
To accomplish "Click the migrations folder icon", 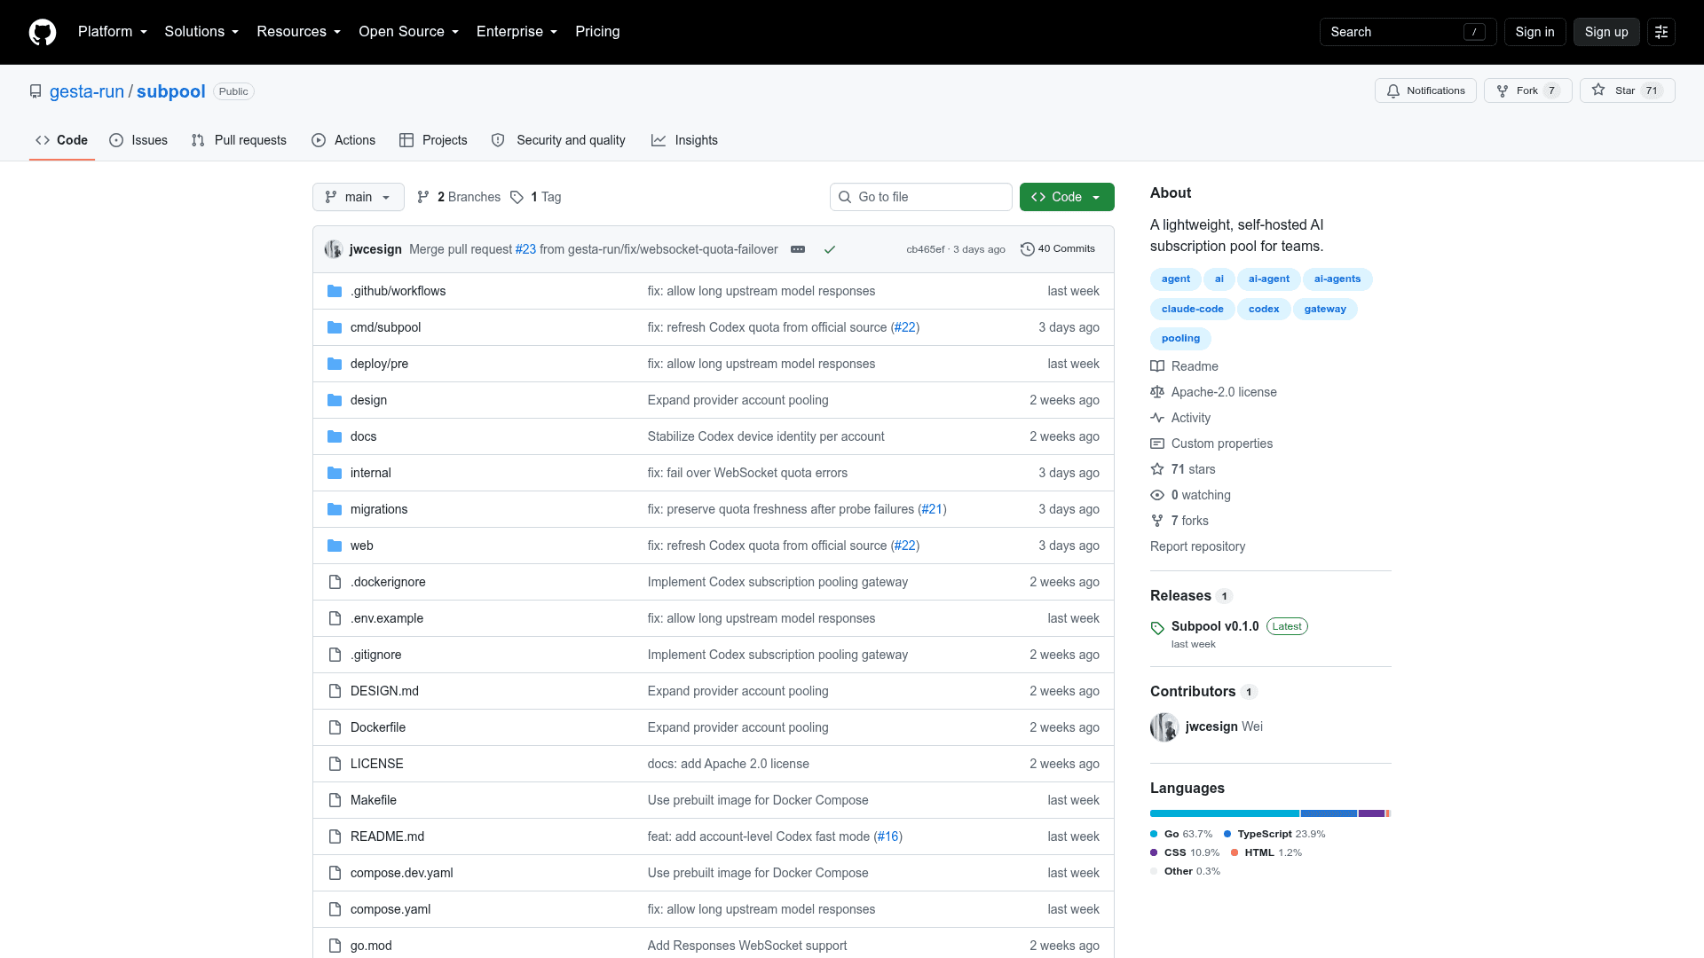I will tap(335, 509).
